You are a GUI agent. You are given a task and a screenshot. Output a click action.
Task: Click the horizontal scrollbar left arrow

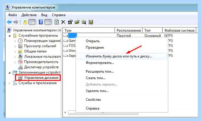[65, 113]
